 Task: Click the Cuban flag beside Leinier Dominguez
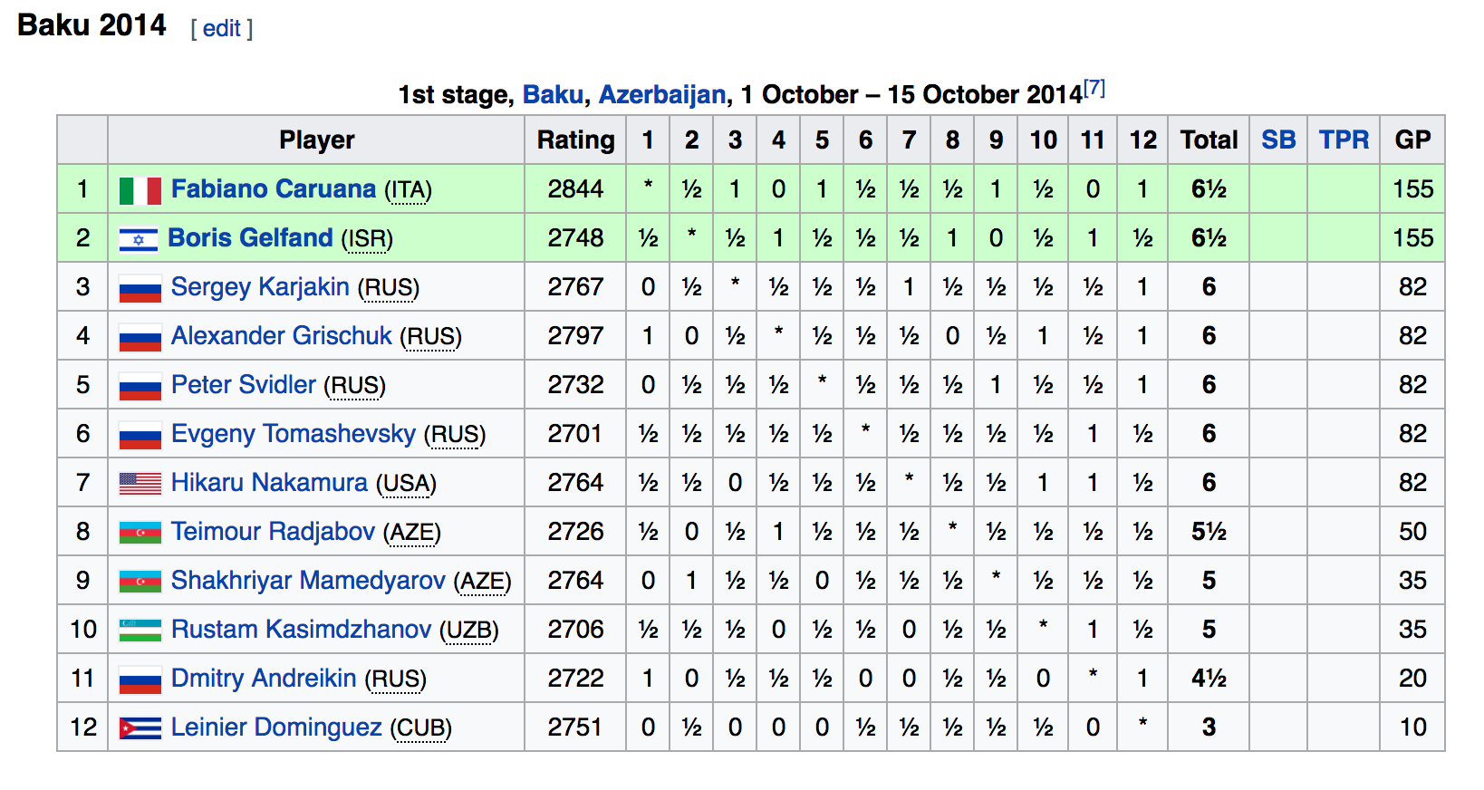tap(140, 728)
